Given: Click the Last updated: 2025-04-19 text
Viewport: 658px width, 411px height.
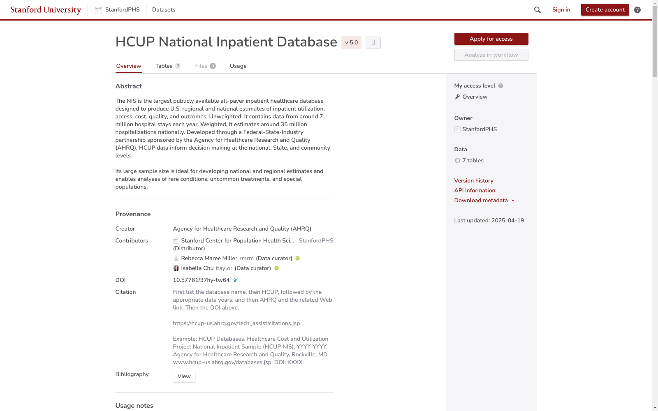Looking at the screenshot, I should pos(489,221).
